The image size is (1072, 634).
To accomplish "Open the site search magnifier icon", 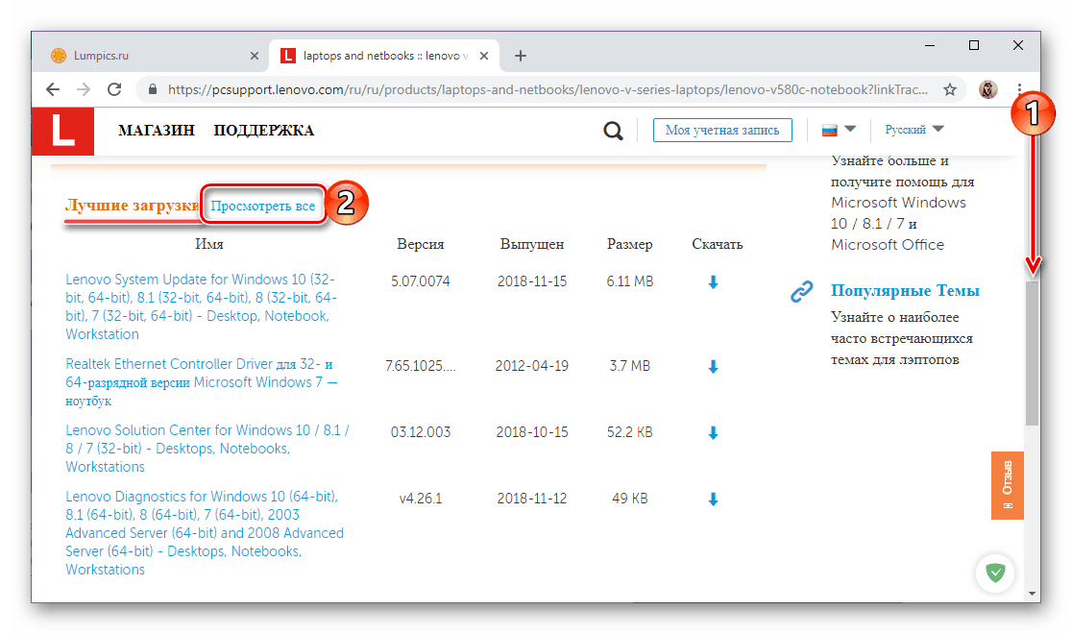I will pyautogui.click(x=613, y=131).
